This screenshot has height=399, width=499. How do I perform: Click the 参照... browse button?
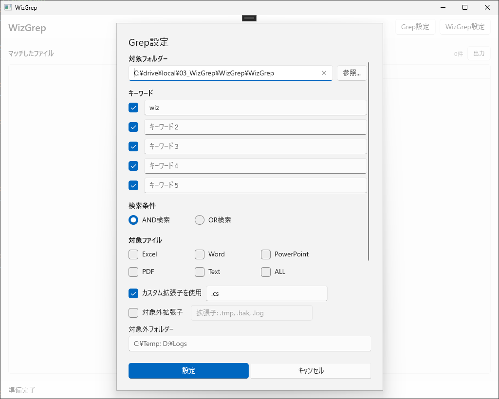pyautogui.click(x=351, y=73)
